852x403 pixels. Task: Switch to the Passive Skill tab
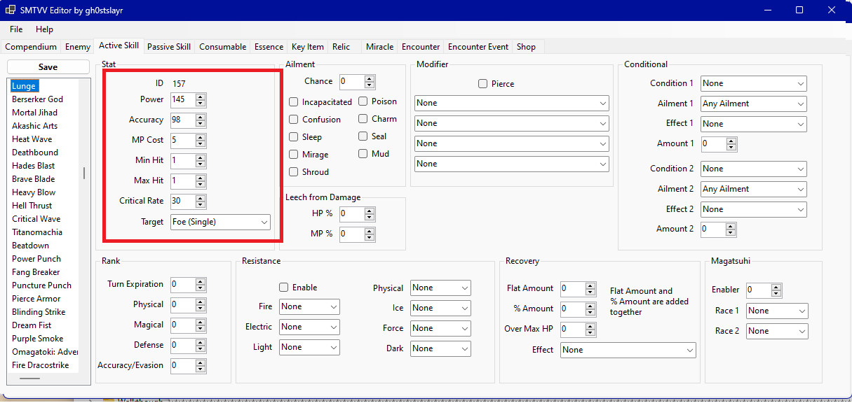168,47
